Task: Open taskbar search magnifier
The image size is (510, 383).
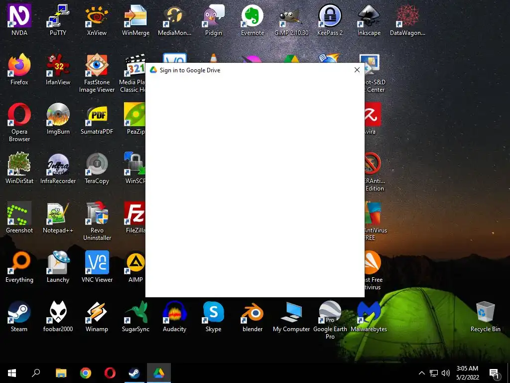Action: pos(36,373)
